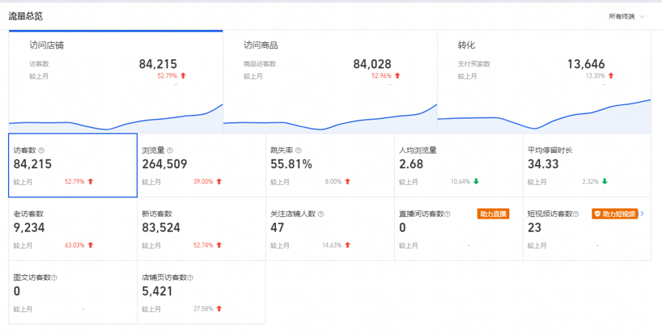The width and height of the screenshot is (662, 335).
Task: Select the 访客数 metric card
Action: [x=72, y=166]
